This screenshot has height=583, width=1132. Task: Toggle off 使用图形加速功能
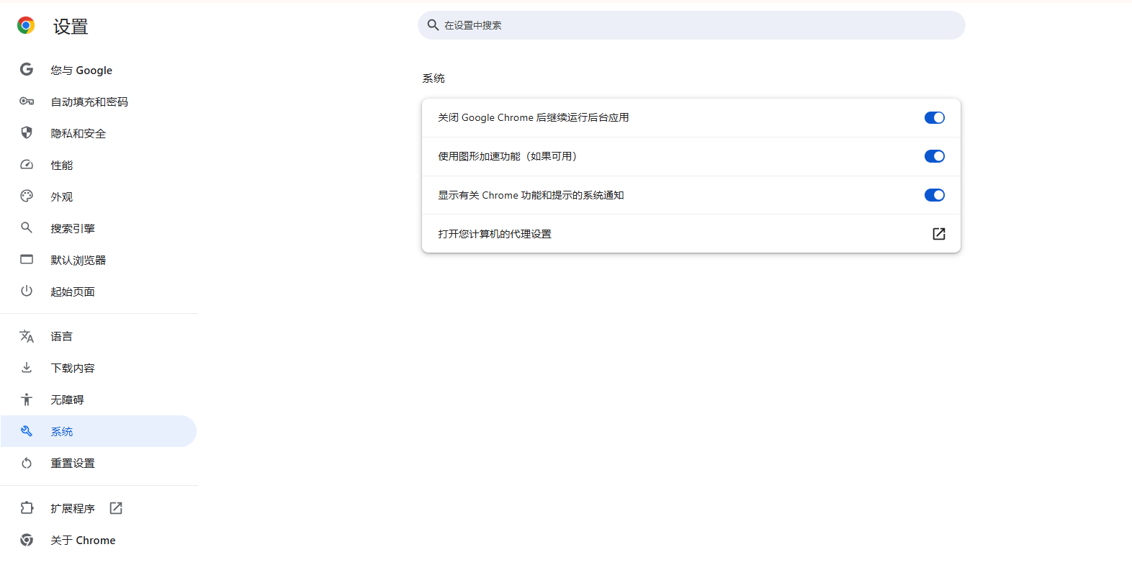tap(935, 156)
